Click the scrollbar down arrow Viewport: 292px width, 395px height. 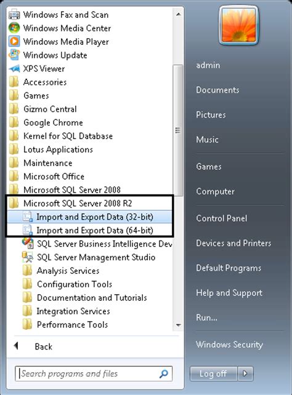coord(178,325)
